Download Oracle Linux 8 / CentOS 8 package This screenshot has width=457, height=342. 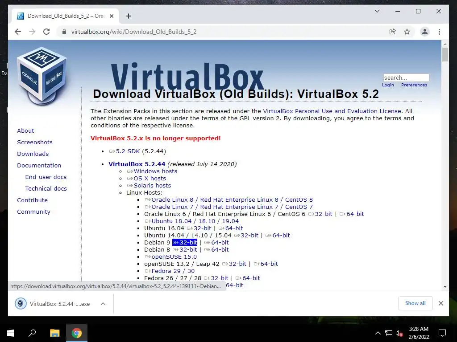click(x=229, y=200)
